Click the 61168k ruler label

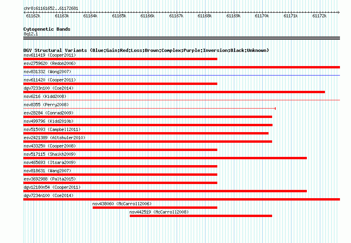click(205, 16)
